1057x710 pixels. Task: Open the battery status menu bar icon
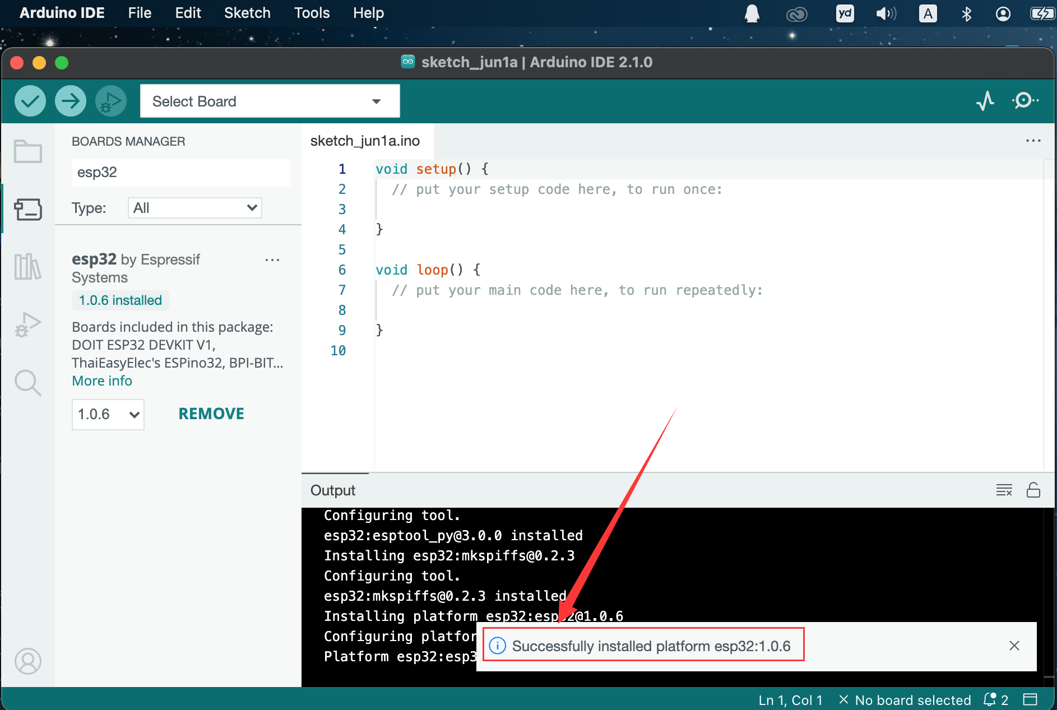1042,13
